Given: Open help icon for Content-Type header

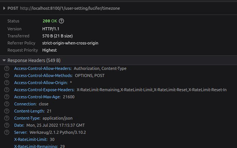Looking at the screenshot, I should tap(7, 118).
